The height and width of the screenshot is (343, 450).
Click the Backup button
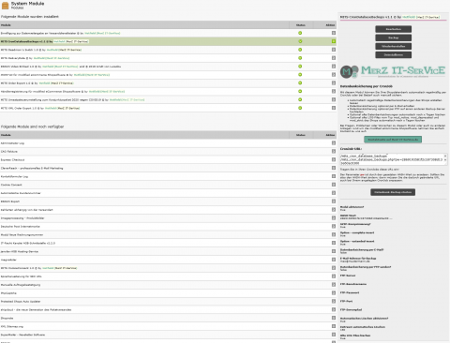click(393, 37)
